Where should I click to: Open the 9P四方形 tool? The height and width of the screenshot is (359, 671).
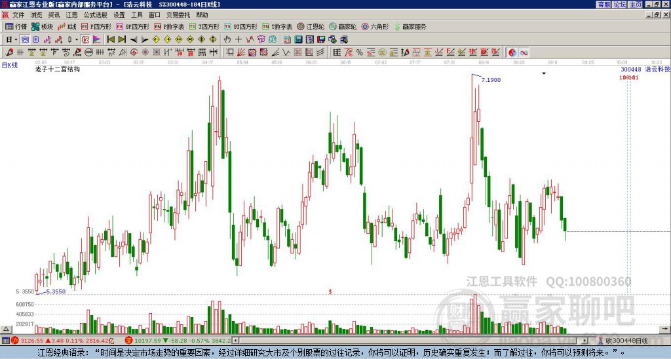coord(133,26)
